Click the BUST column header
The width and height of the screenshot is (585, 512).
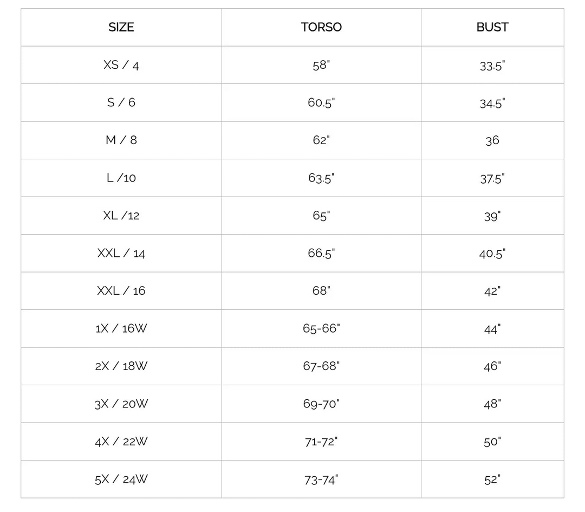coord(492,27)
